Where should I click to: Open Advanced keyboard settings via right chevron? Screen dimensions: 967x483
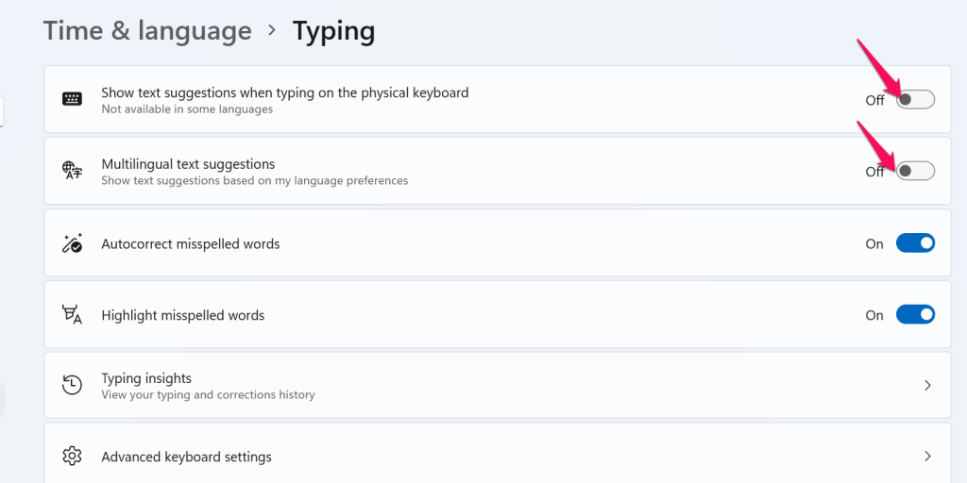click(x=927, y=457)
